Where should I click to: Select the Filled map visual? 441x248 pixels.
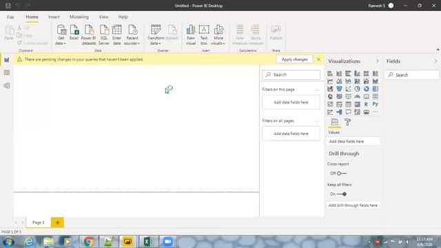(339, 96)
